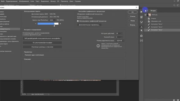Open the Paths panel icon

point(141,41)
